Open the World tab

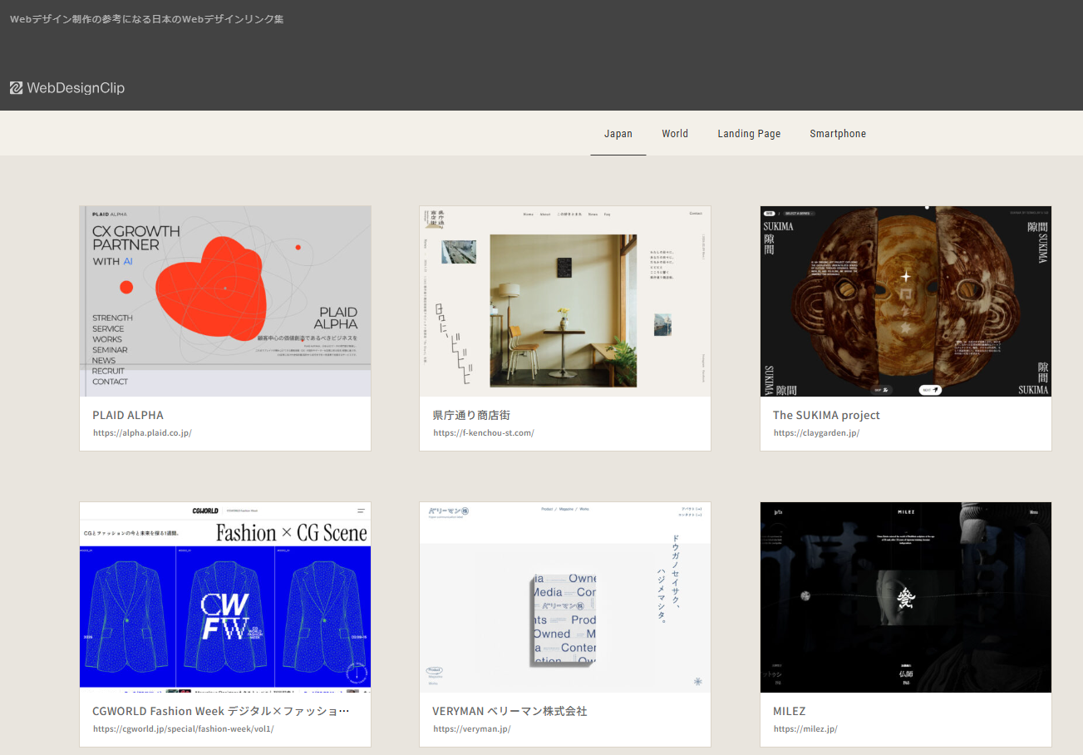pyautogui.click(x=674, y=134)
